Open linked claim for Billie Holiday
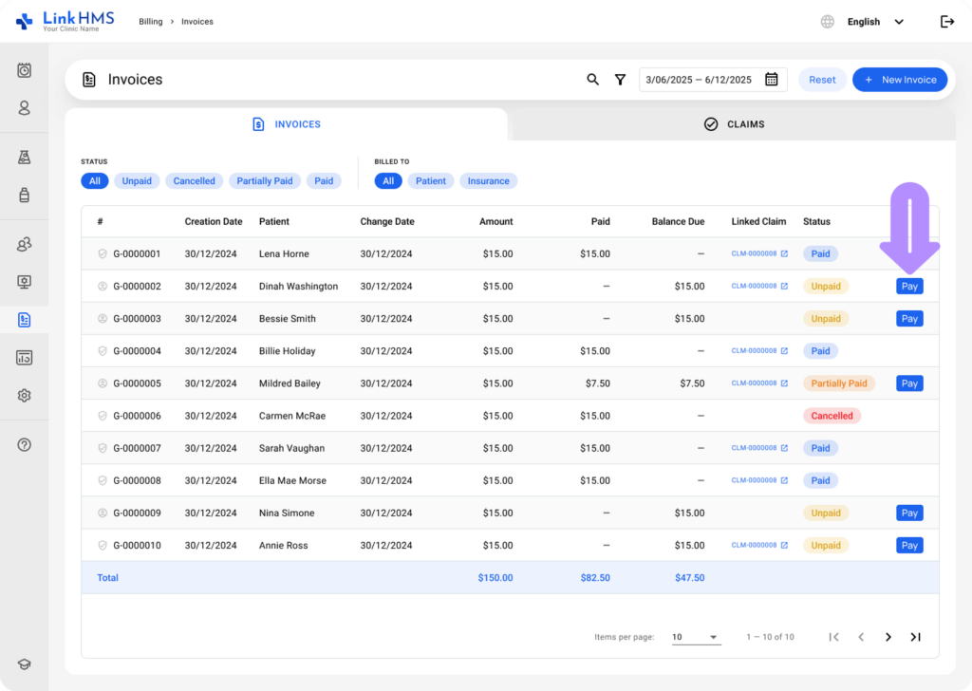This screenshot has height=691, width=972. (759, 351)
